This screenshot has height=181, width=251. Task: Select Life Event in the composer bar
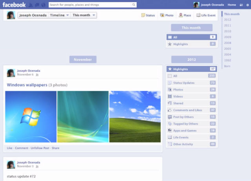[x=206, y=15]
